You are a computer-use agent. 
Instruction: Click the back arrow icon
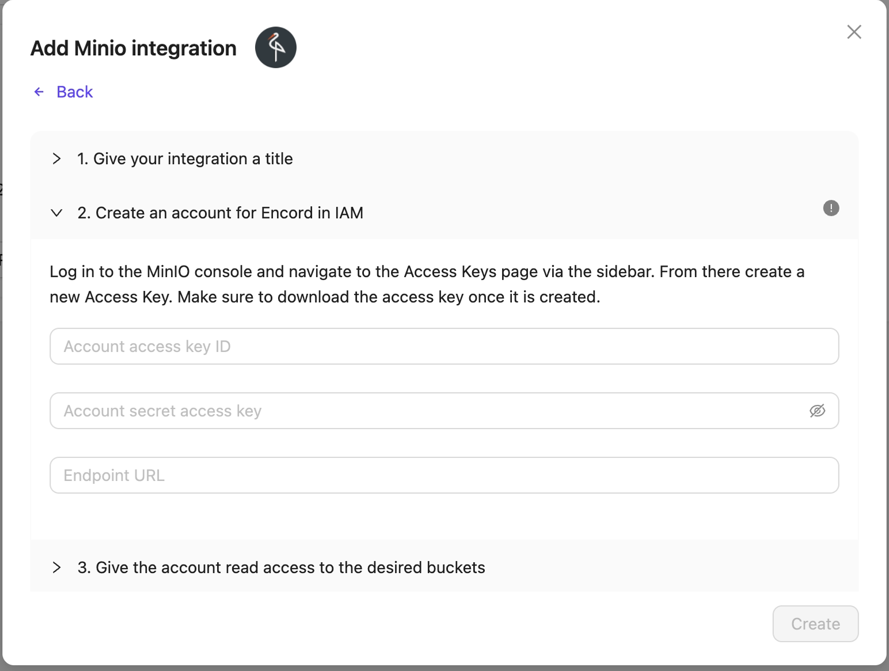click(39, 92)
